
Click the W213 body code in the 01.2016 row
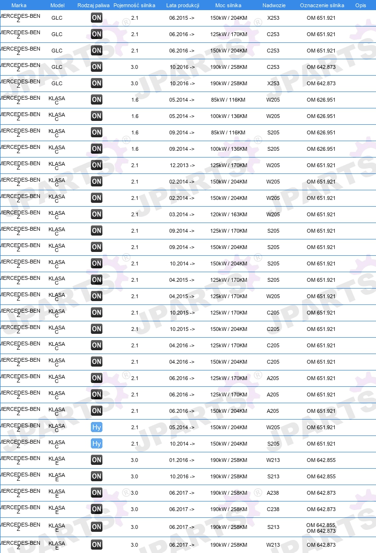click(273, 460)
